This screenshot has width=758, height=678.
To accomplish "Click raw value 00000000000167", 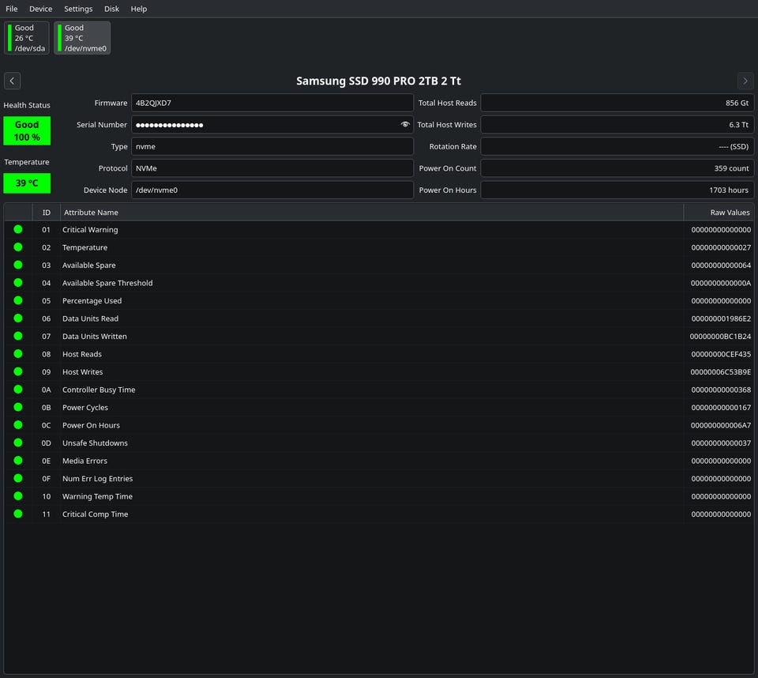I will tap(721, 408).
